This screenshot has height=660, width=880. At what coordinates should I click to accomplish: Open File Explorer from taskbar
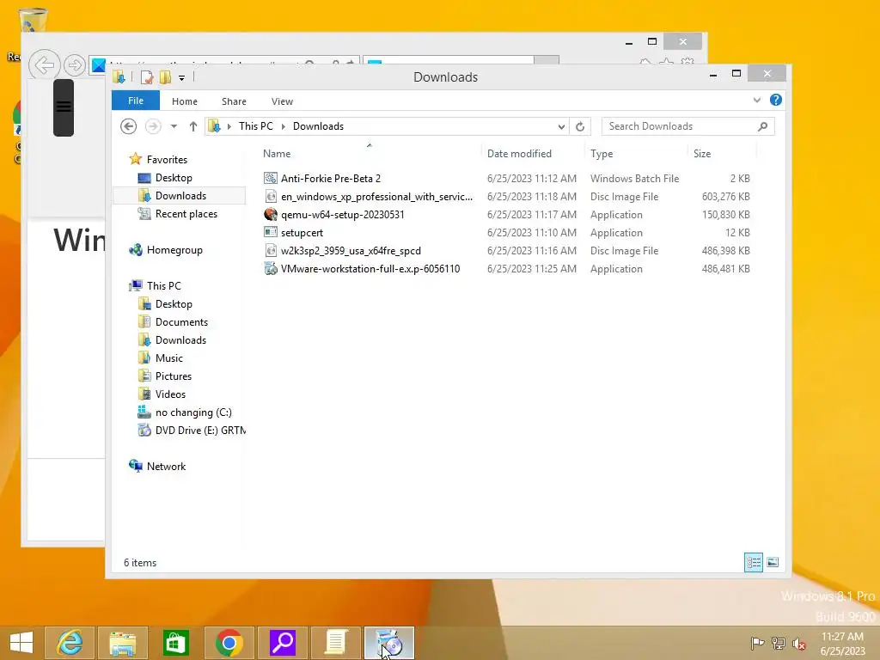(122, 643)
